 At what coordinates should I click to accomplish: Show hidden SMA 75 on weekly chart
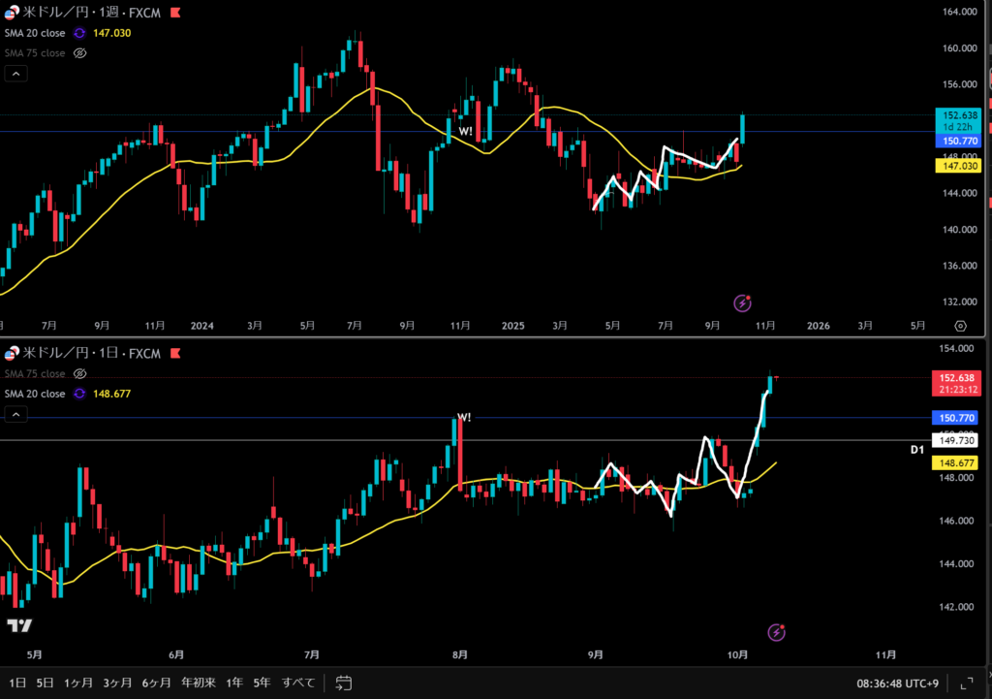click(x=80, y=53)
